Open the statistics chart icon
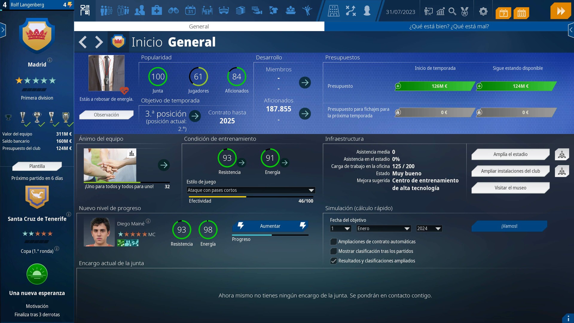This screenshot has height=323, width=574. [x=440, y=12]
